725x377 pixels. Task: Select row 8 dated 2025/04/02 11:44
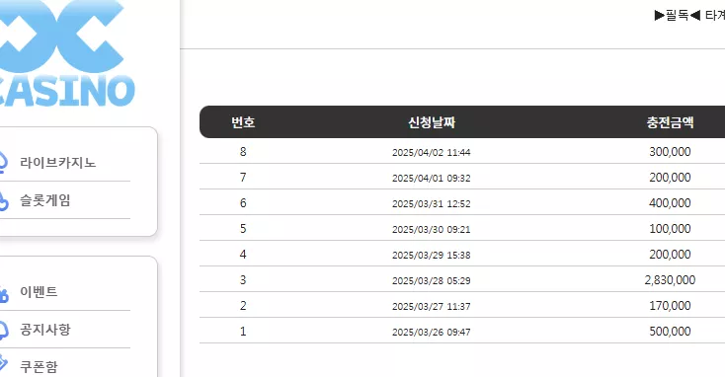(x=462, y=151)
